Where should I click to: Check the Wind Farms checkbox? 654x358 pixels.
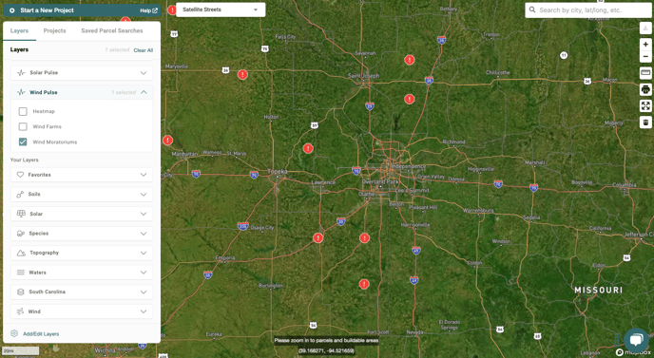[x=23, y=126]
